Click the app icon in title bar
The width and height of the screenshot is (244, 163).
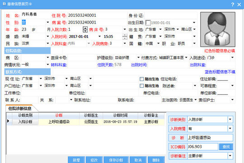(x=4, y=4)
